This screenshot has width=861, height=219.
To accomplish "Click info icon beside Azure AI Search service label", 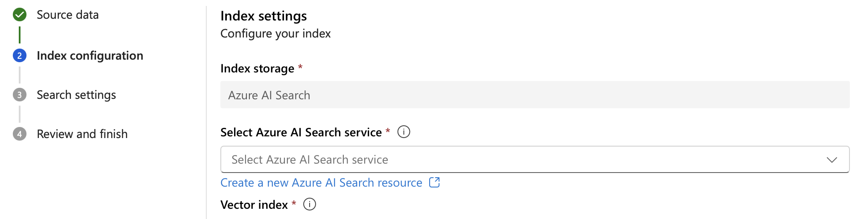I will (404, 132).
